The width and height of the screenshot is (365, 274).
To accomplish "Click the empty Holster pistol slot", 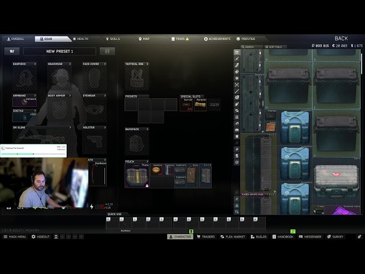I will point(95,142).
